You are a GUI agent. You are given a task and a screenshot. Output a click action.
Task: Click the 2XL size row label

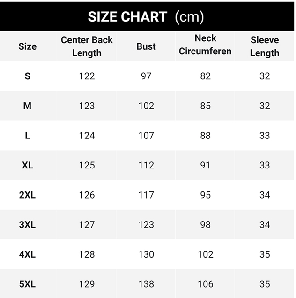click(x=27, y=195)
